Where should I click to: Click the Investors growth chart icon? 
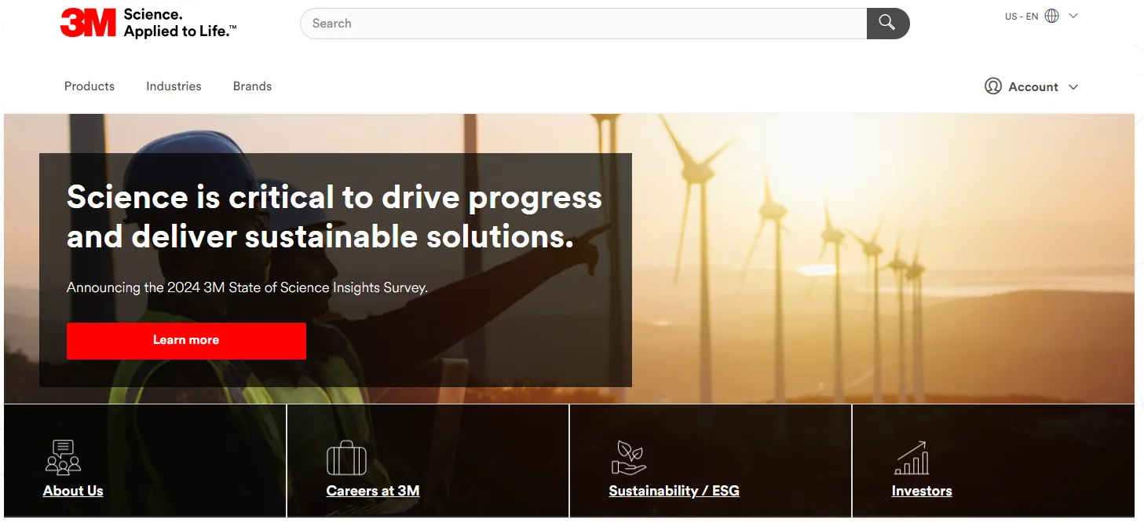pos(912,458)
